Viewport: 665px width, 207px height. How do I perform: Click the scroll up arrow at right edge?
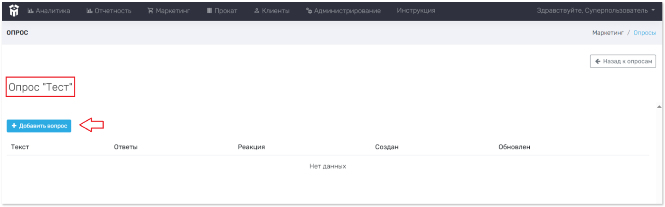point(659,106)
